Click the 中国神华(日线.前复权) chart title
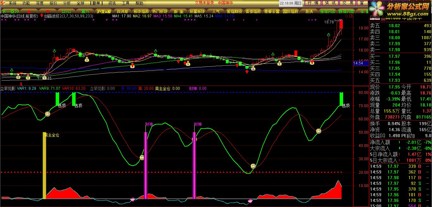This screenshot has width=432, height=207. (x=20, y=16)
